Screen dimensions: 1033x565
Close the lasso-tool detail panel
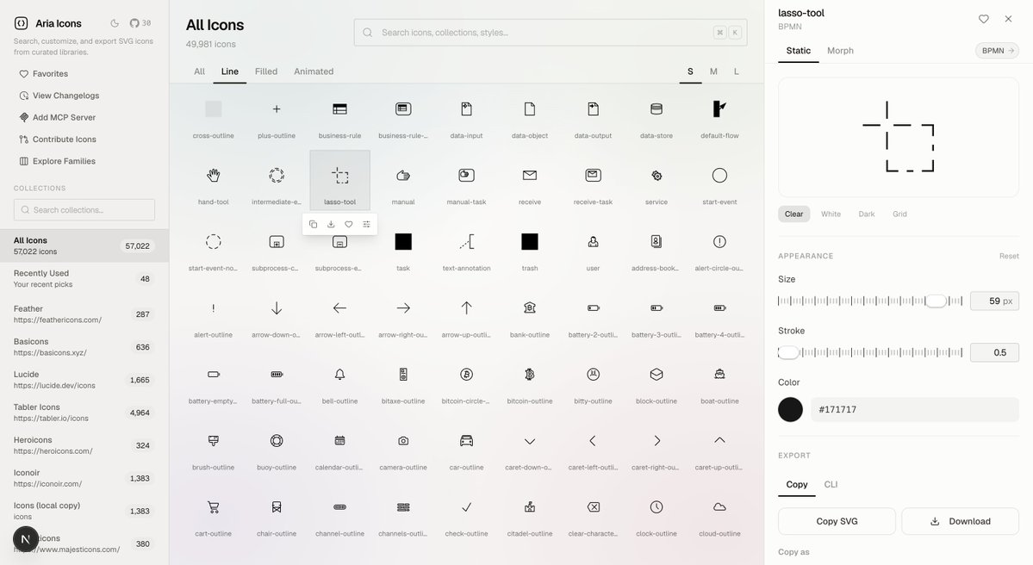[1008, 19]
